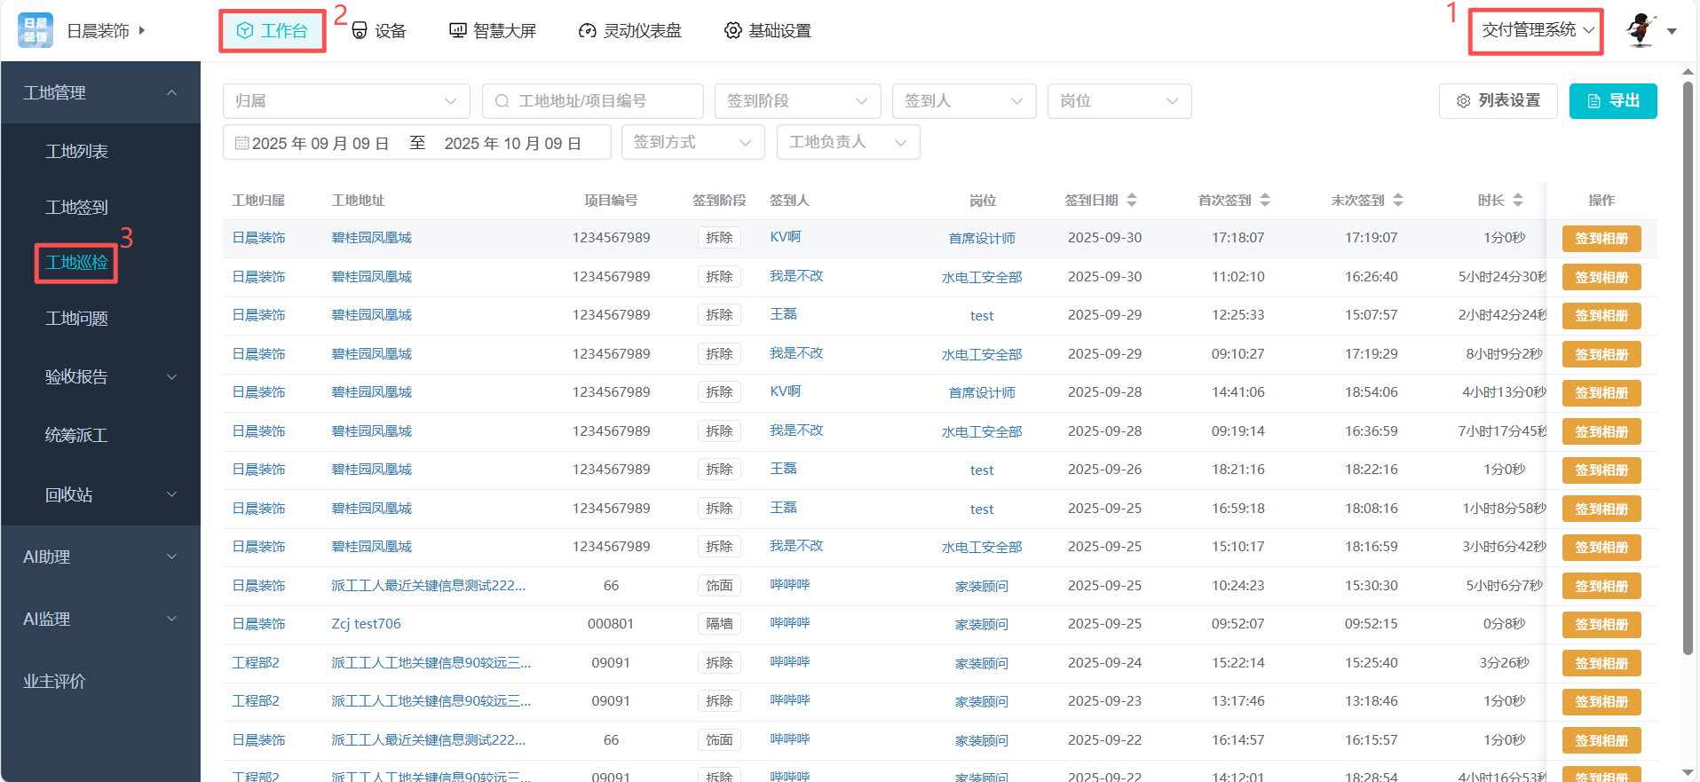
Task: Expand the AI助理 sidebar menu
Action: pos(100,557)
